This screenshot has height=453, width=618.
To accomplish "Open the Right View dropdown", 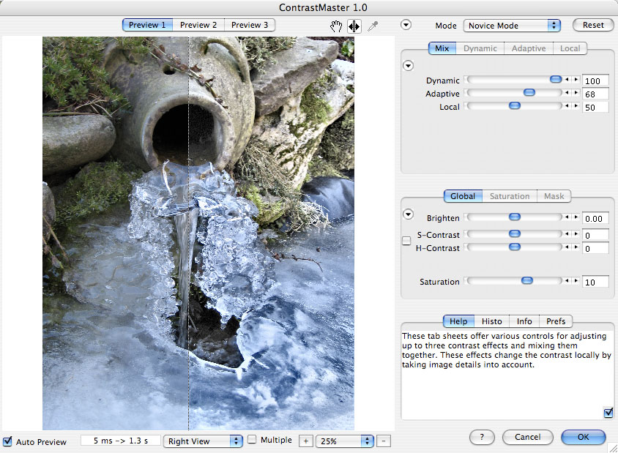I will 203,441.
